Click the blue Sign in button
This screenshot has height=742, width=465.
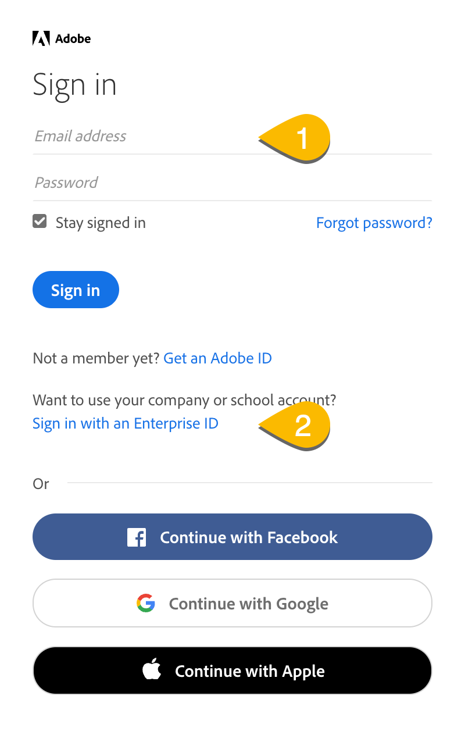76,290
